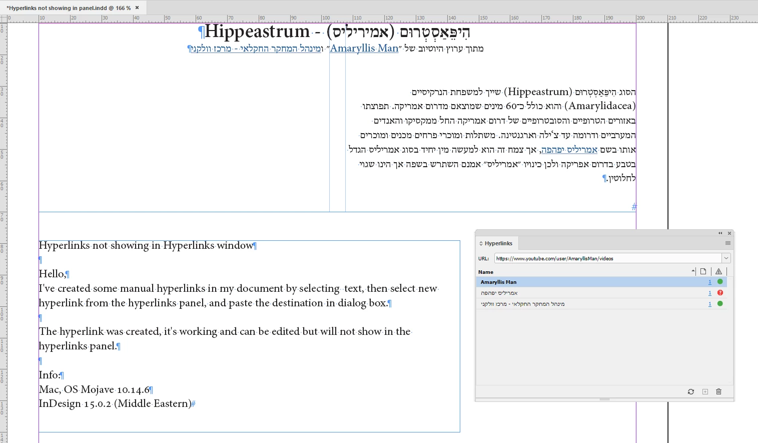
Task: Go to page 1 source of מינהל המחקר החקלאי
Action: (x=709, y=304)
